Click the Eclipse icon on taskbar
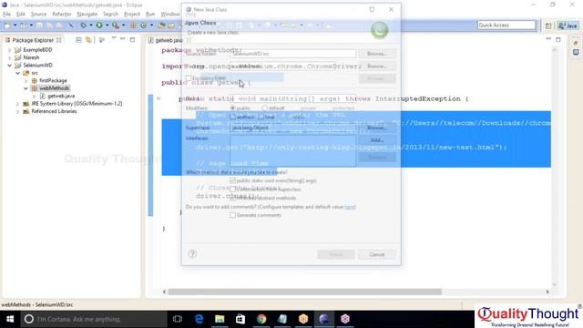Viewport: 583px width, 328px height. pos(324,319)
